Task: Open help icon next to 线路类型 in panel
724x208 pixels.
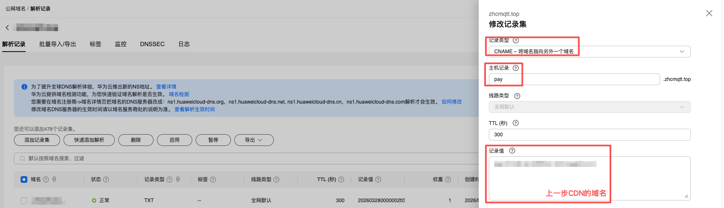Action: (x=517, y=96)
